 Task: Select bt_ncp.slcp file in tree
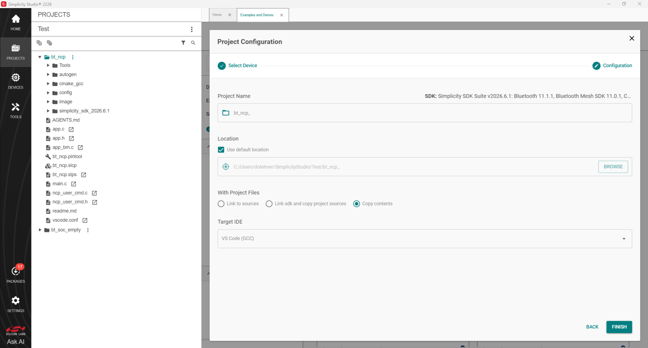pyautogui.click(x=64, y=166)
